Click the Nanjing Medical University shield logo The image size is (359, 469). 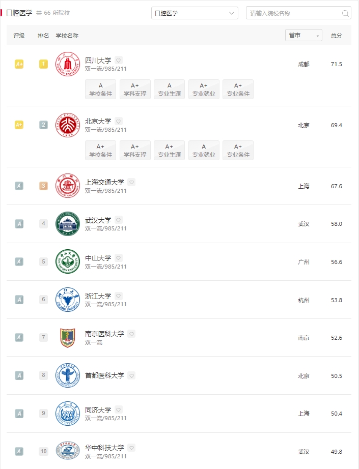point(68,338)
